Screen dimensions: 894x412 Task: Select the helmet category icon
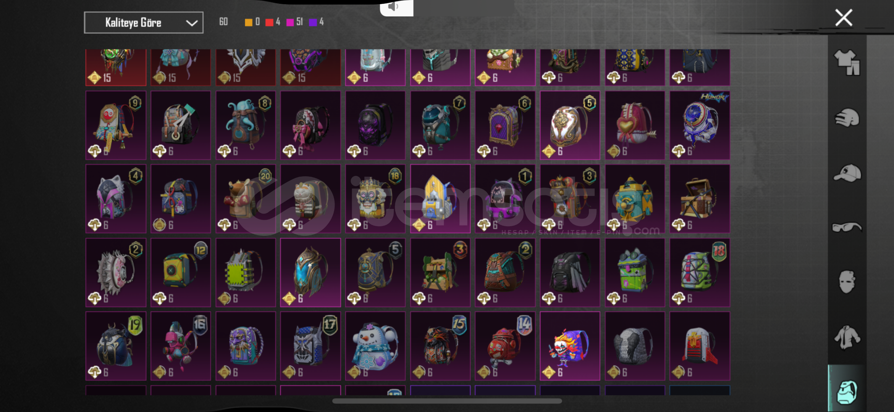847,117
